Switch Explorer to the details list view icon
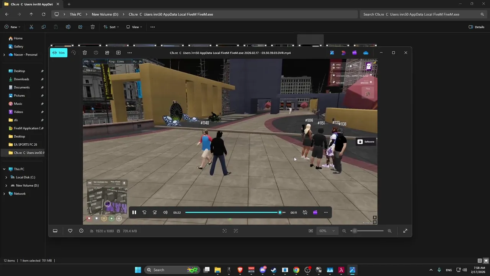The image size is (490, 276). coord(480,261)
